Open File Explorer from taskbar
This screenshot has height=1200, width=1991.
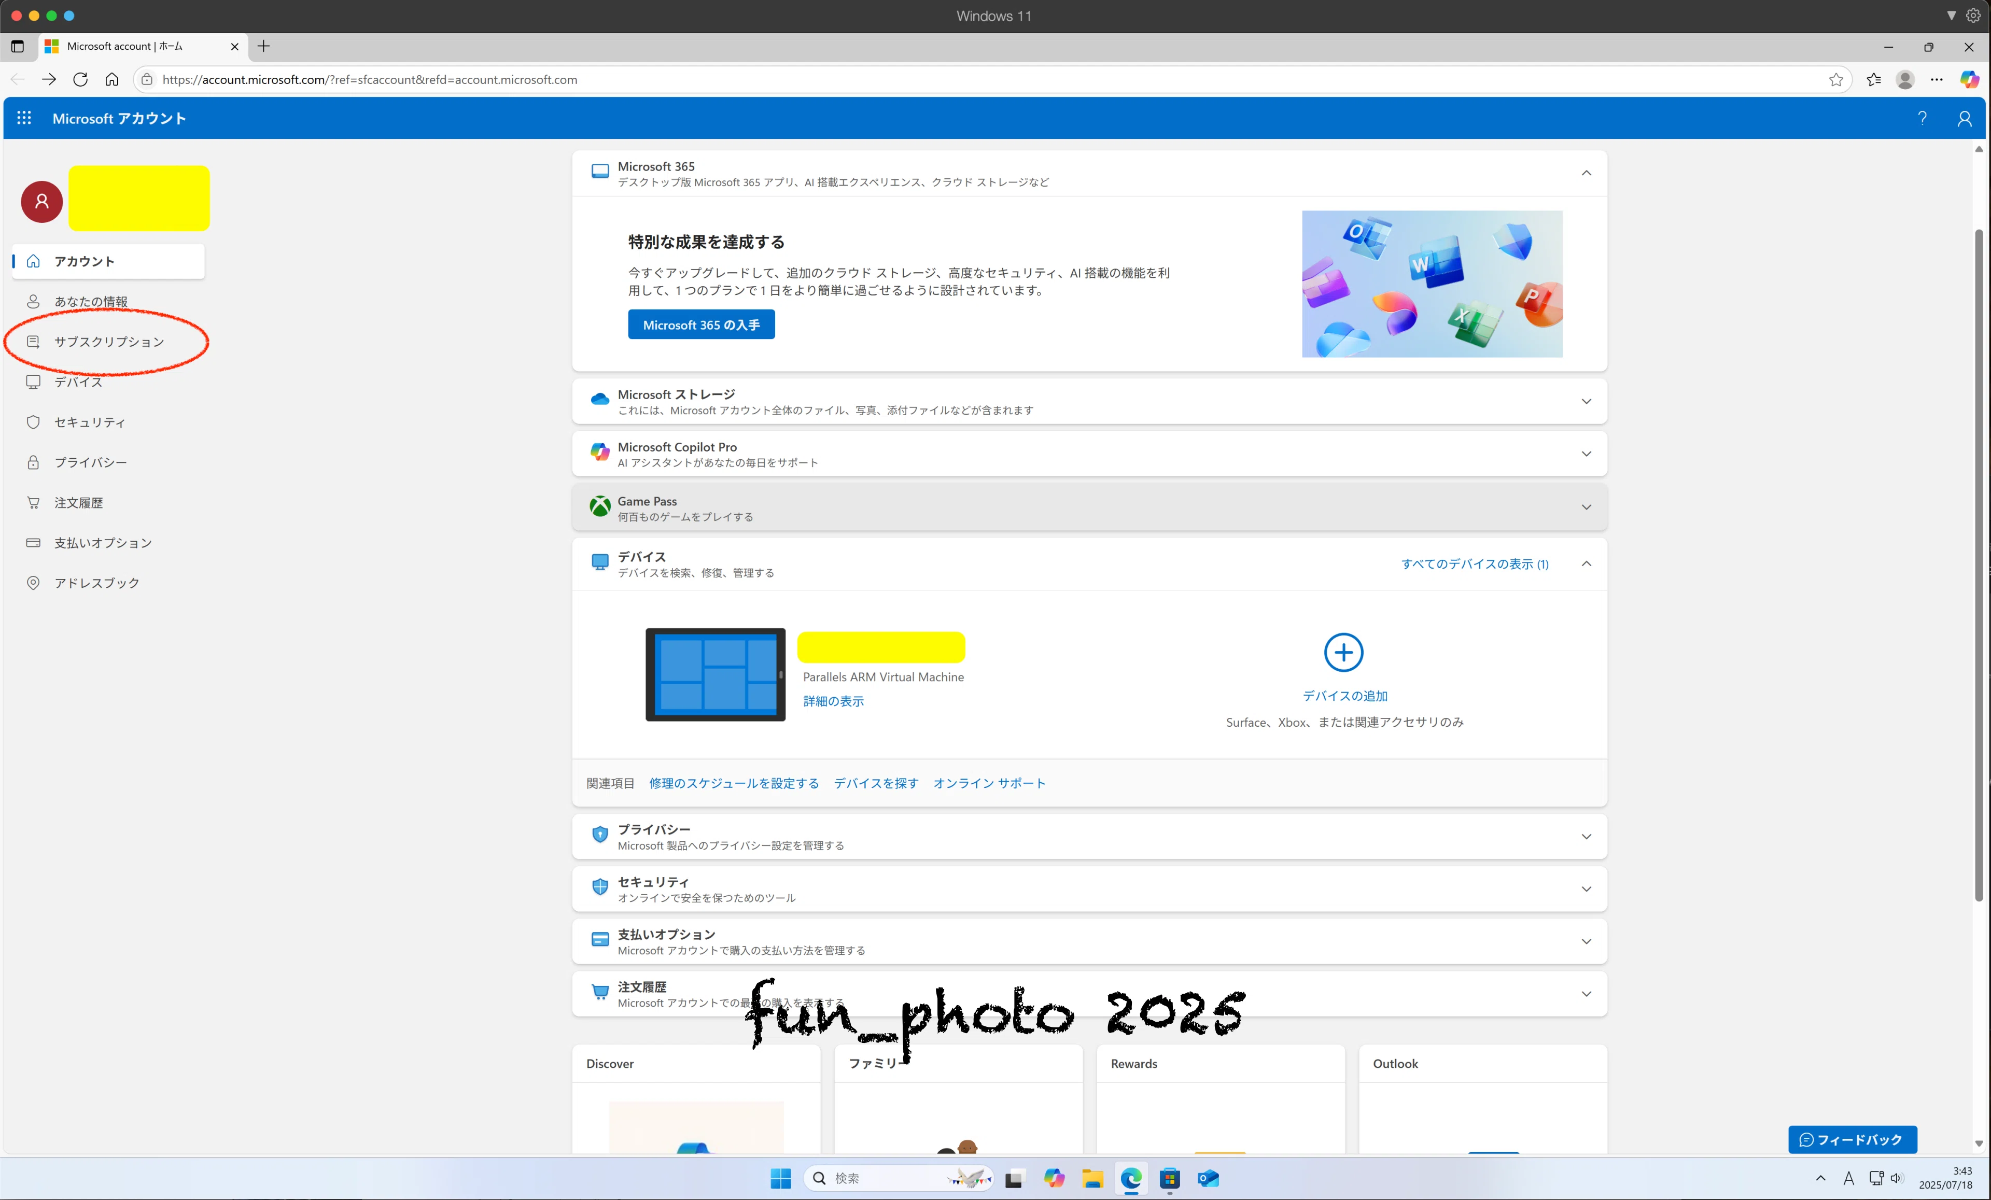pyautogui.click(x=1092, y=1178)
